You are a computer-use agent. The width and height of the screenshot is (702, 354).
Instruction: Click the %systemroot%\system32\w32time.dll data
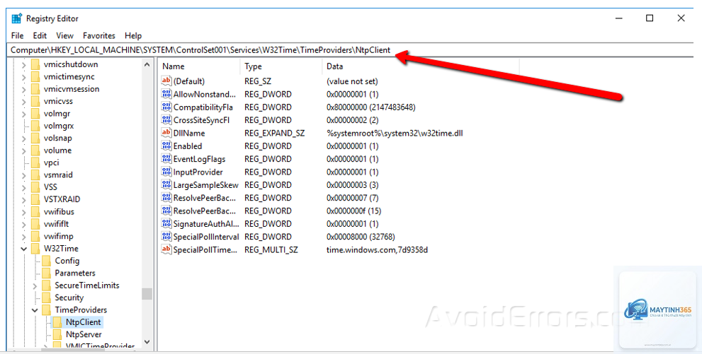point(395,133)
